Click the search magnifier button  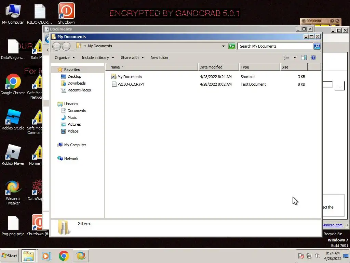pos(317,46)
